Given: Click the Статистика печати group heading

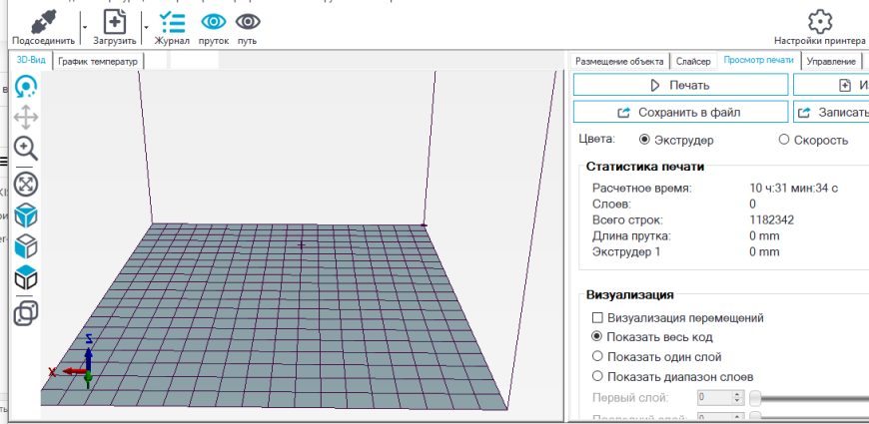Looking at the screenshot, I should click(645, 167).
